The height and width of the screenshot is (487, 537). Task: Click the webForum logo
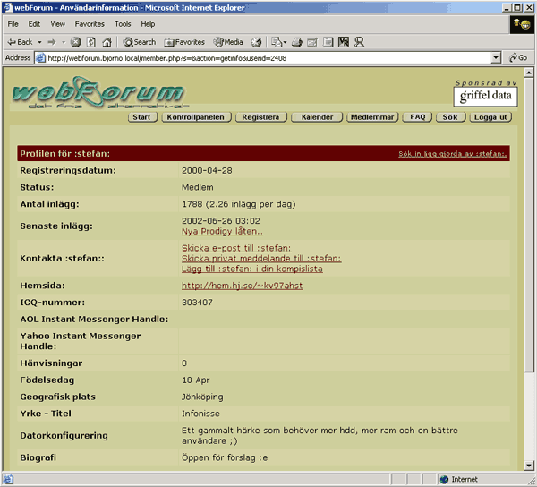(99, 92)
